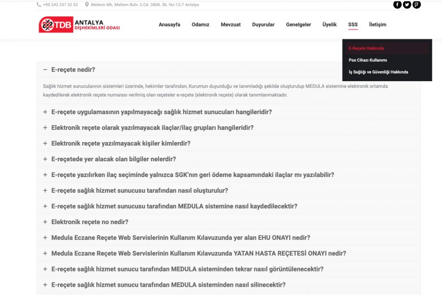Screen dimensions: 442x295
Task: Click 'E-Reçete Hakkında' in the SSS submenu
Action: (x=366, y=48)
